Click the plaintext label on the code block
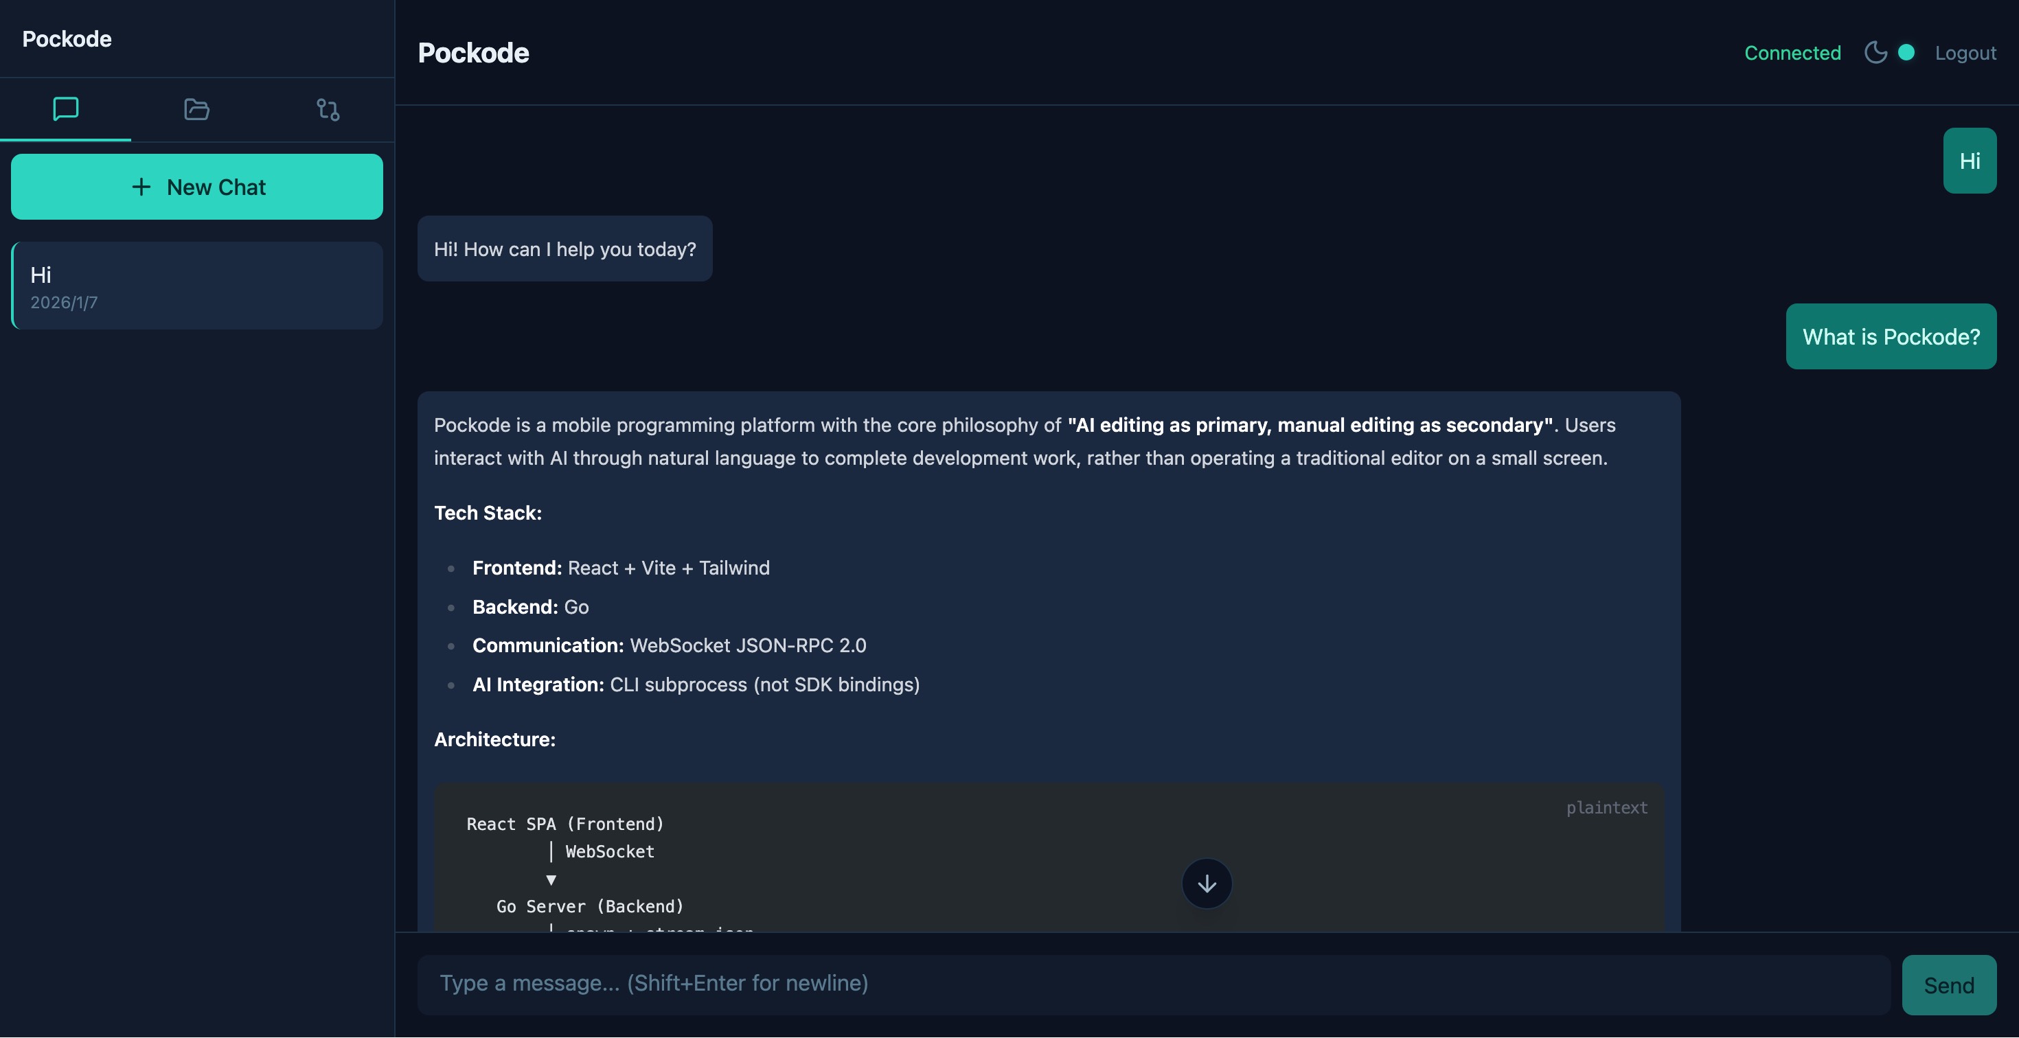2019x1038 pixels. [x=1606, y=808]
